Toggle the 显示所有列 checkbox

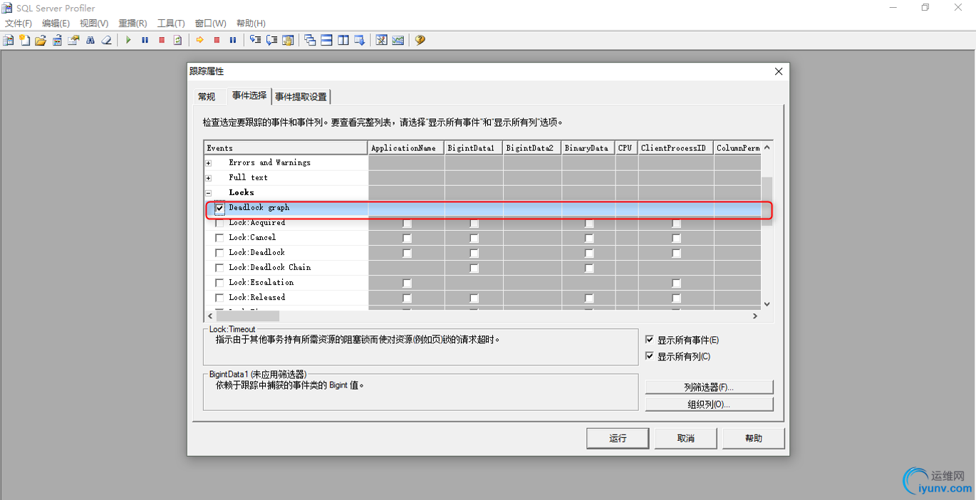(x=649, y=356)
